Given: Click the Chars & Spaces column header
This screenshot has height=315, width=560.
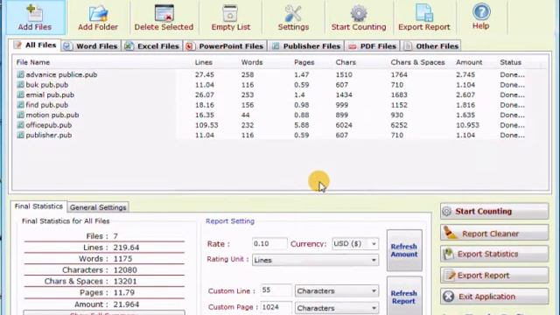Looking at the screenshot, I should (417, 62).
